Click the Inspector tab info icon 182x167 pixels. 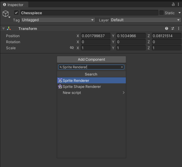5,5
